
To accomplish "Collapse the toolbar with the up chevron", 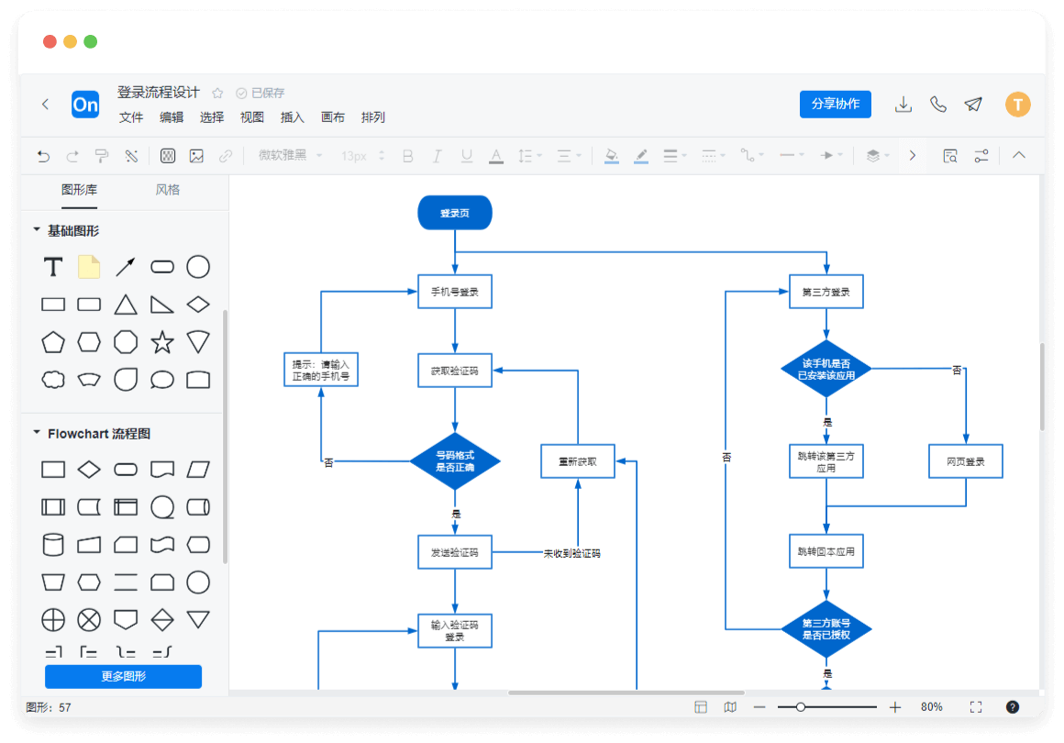I will click(1019, 155).
